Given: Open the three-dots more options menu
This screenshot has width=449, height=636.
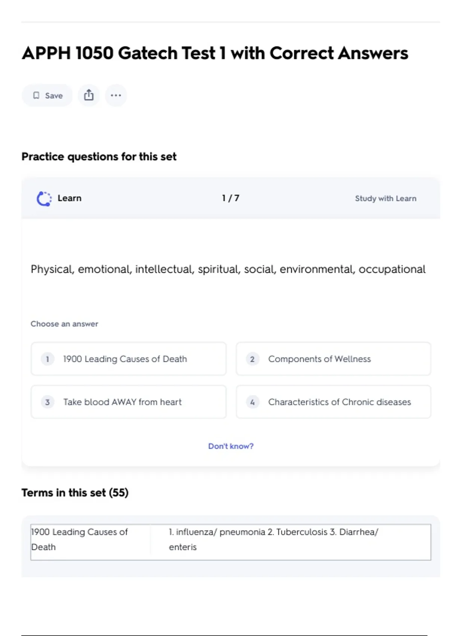Looking at the screenshot, I should (x=116, y=95).
